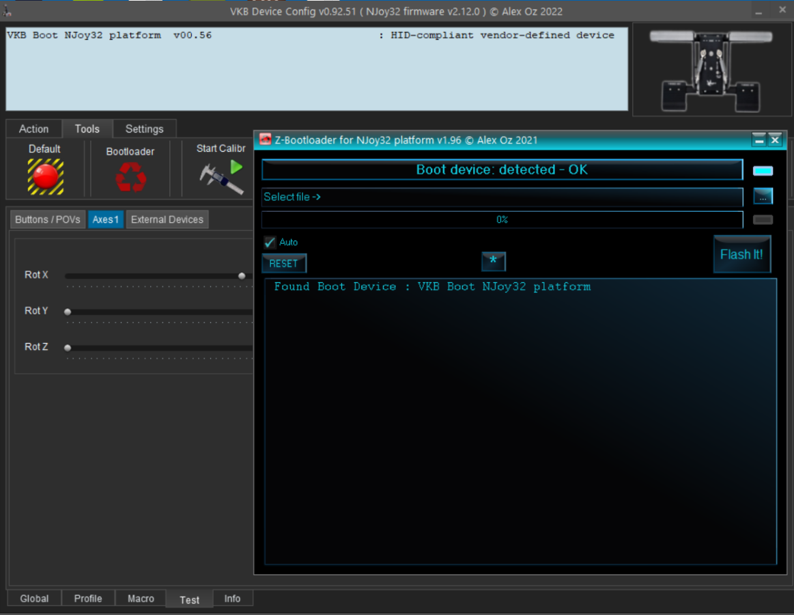Switch to the Global bottom tab

34,599
